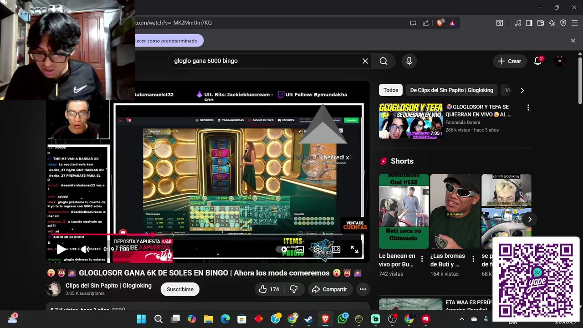
Task: Start voice search with microphone
Action: [409, 61]
